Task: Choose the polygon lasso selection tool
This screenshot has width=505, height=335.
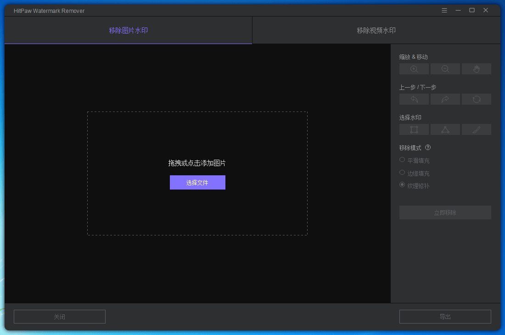Action: (x=445, y=129)
